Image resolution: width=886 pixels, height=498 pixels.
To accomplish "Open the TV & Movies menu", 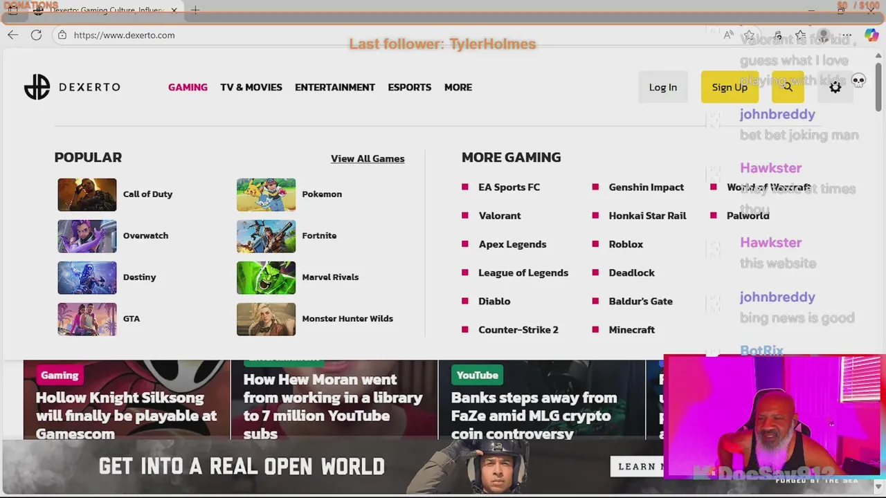I will tap(251, 87).
